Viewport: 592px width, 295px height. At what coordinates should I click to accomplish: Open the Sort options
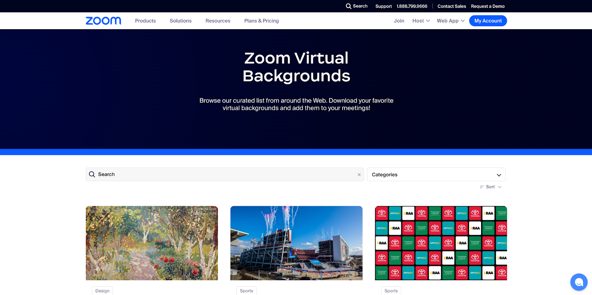coord(491,187)
